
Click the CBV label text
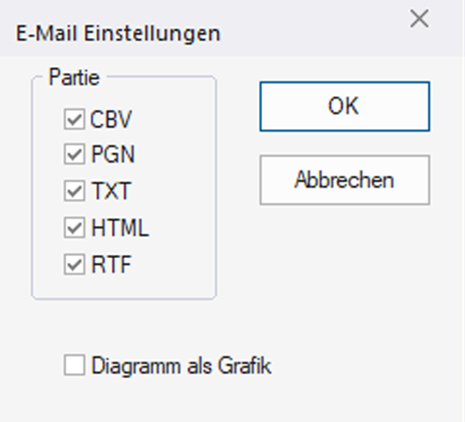coord(111,119)
